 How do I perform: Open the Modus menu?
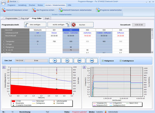[x=40, y=5]
